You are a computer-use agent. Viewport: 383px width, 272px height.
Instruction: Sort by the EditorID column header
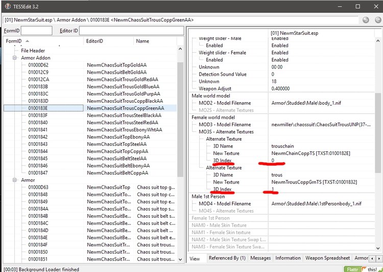click(108, 41)
